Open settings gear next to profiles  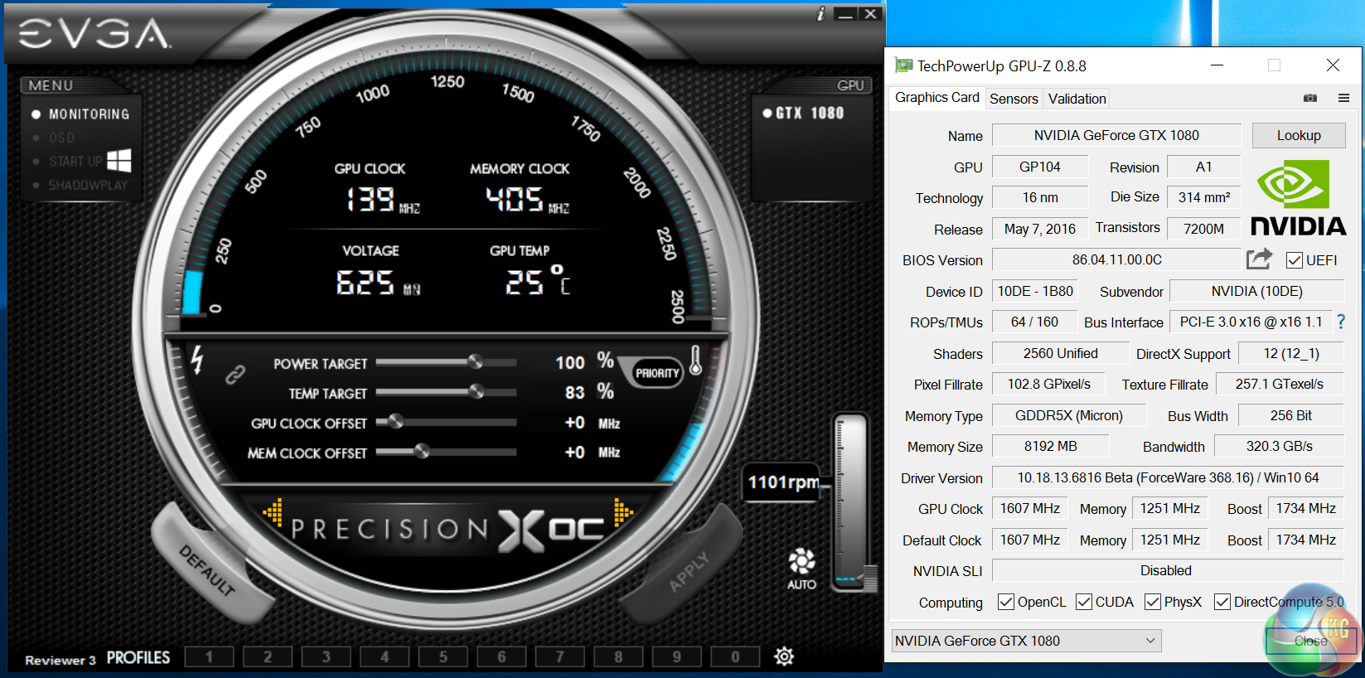pos(784,656)
